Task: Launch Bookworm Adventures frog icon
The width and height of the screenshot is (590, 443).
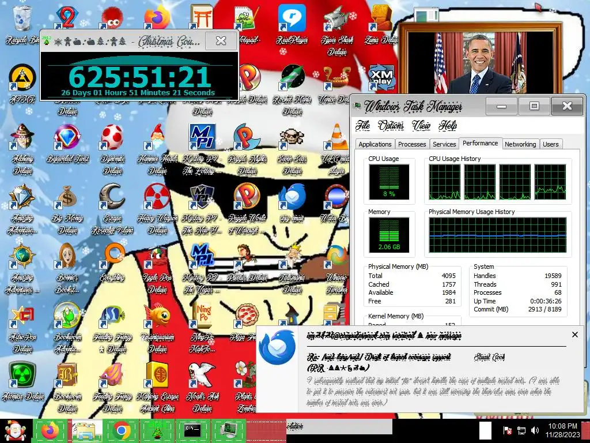Action: pyautogui.click(x=67, y=316)
